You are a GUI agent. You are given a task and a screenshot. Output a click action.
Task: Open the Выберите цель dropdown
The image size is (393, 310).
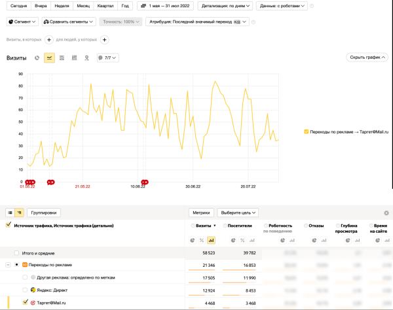click(x=239, y=213)
